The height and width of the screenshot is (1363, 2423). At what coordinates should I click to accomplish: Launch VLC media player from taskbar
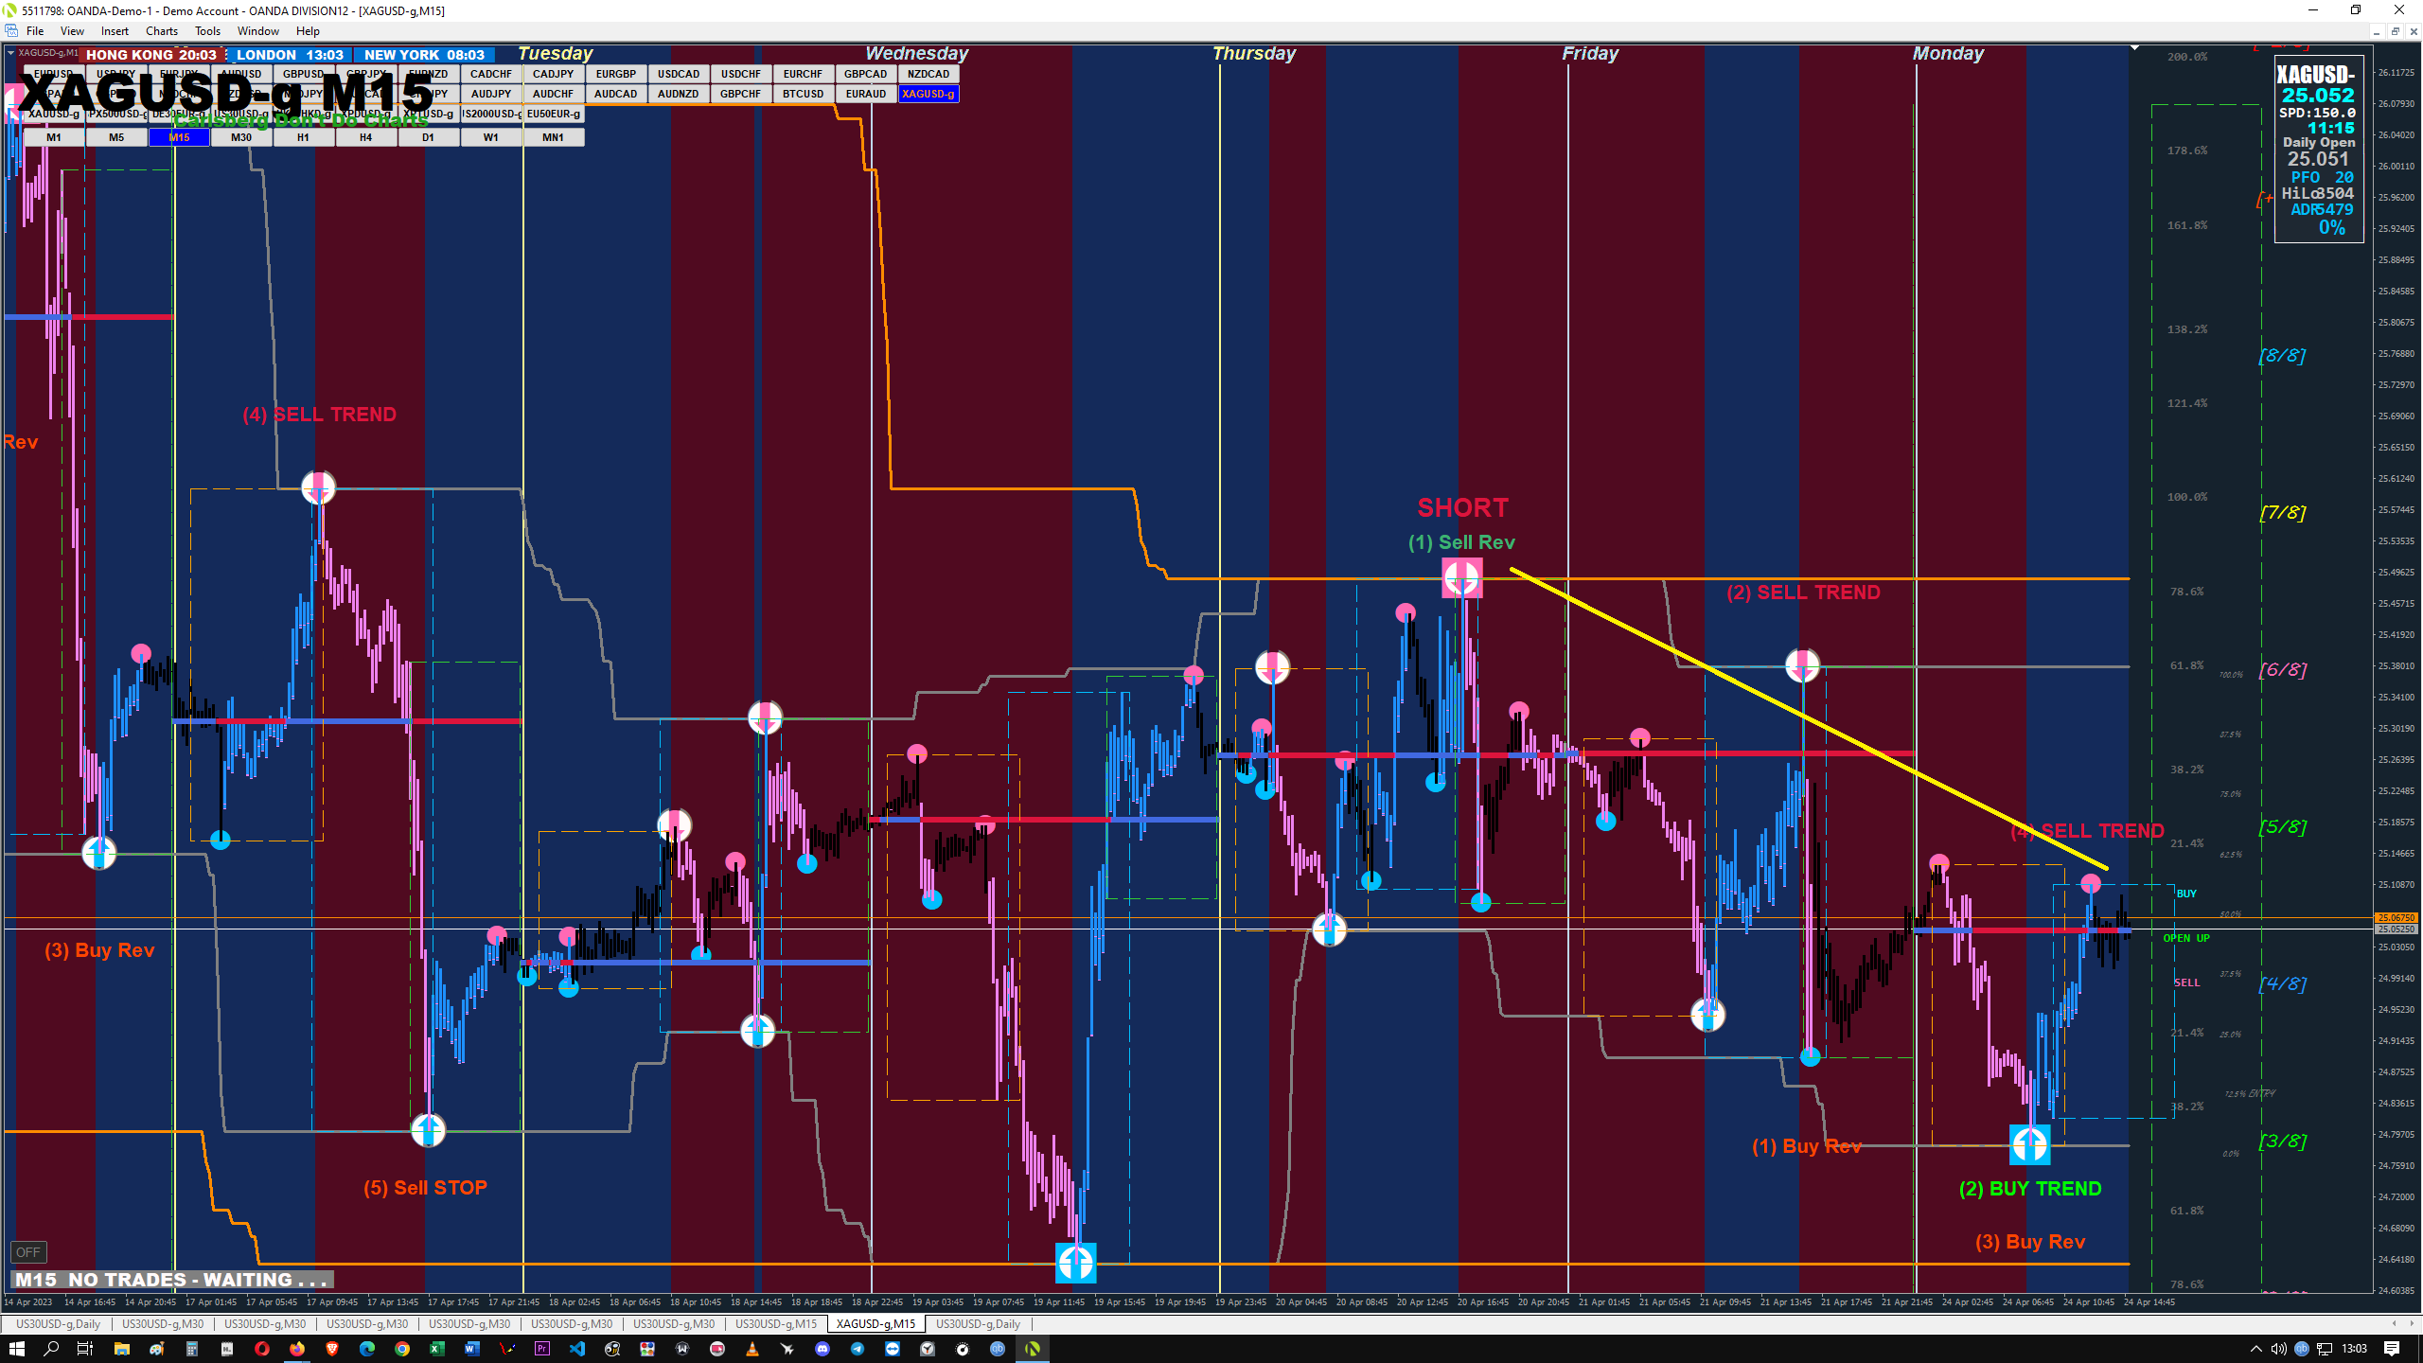(752, 1349)
